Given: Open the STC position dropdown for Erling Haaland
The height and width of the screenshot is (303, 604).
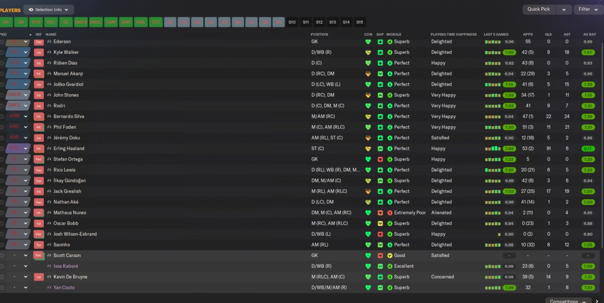Looking at the screenshot, I should (26, 148).
